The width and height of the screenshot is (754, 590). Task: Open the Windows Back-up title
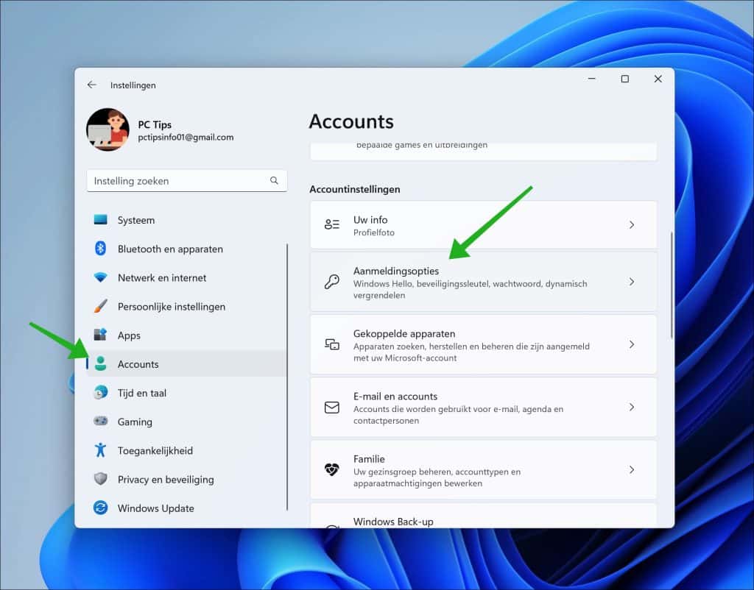[393, 522]
